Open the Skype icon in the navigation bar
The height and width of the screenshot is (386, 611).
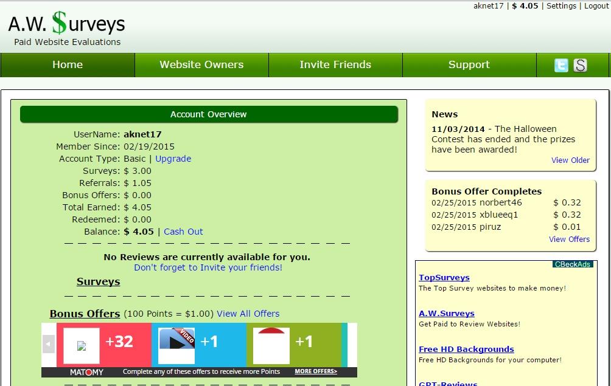[x=580, y=65]
